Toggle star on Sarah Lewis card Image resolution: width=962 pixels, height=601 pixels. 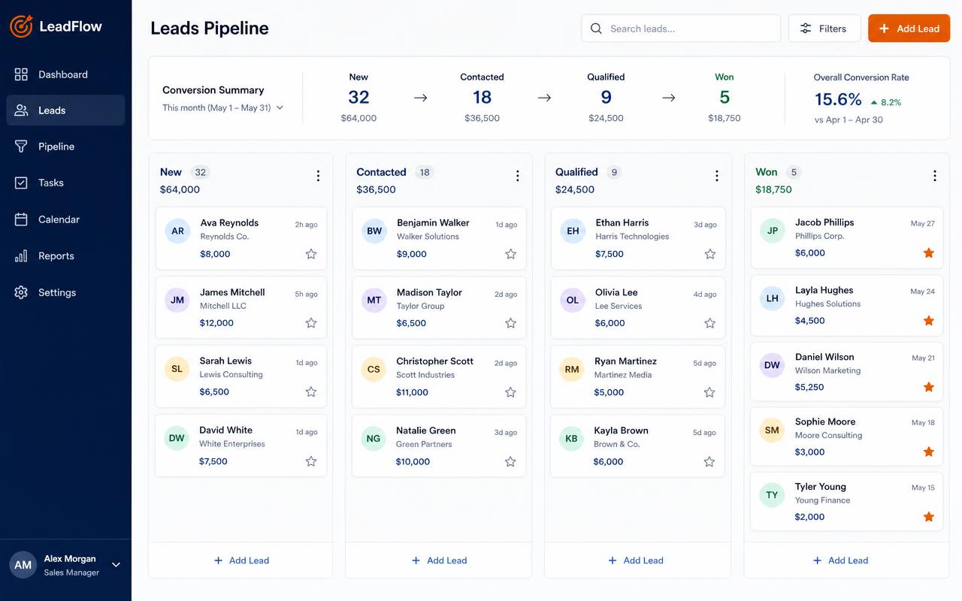pyautogui.click(x=311, y=391)
